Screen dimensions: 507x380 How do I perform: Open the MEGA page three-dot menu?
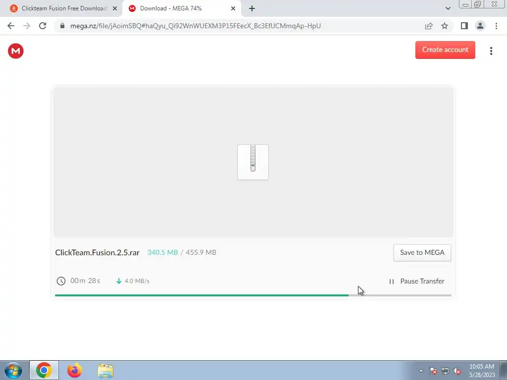[491, 51]
